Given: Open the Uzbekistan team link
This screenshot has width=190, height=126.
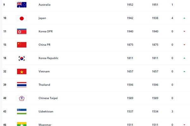Looking at the screenshot, I should coord(46,112).
